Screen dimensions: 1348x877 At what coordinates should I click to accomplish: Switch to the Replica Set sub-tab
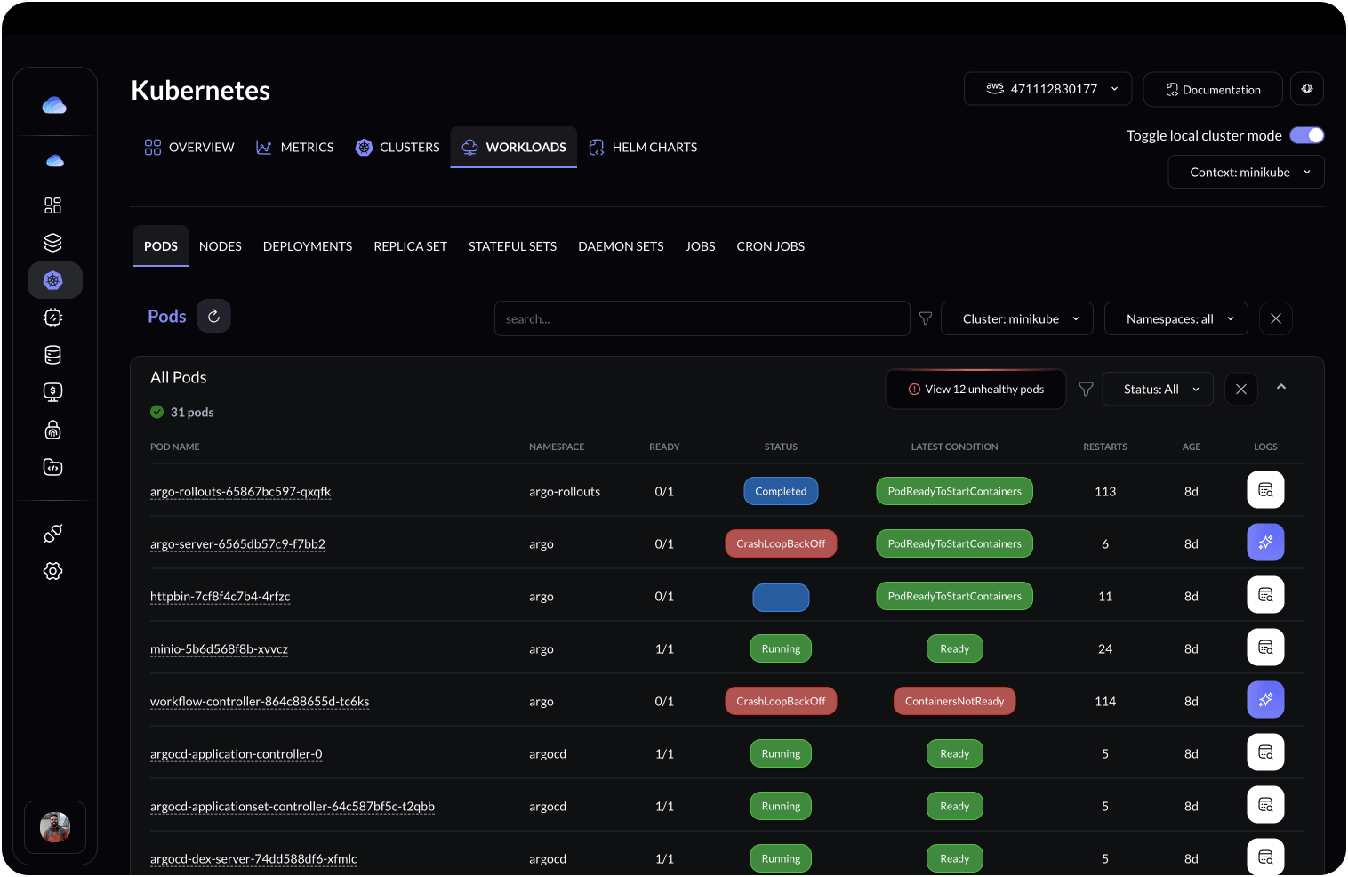point(411,246)
